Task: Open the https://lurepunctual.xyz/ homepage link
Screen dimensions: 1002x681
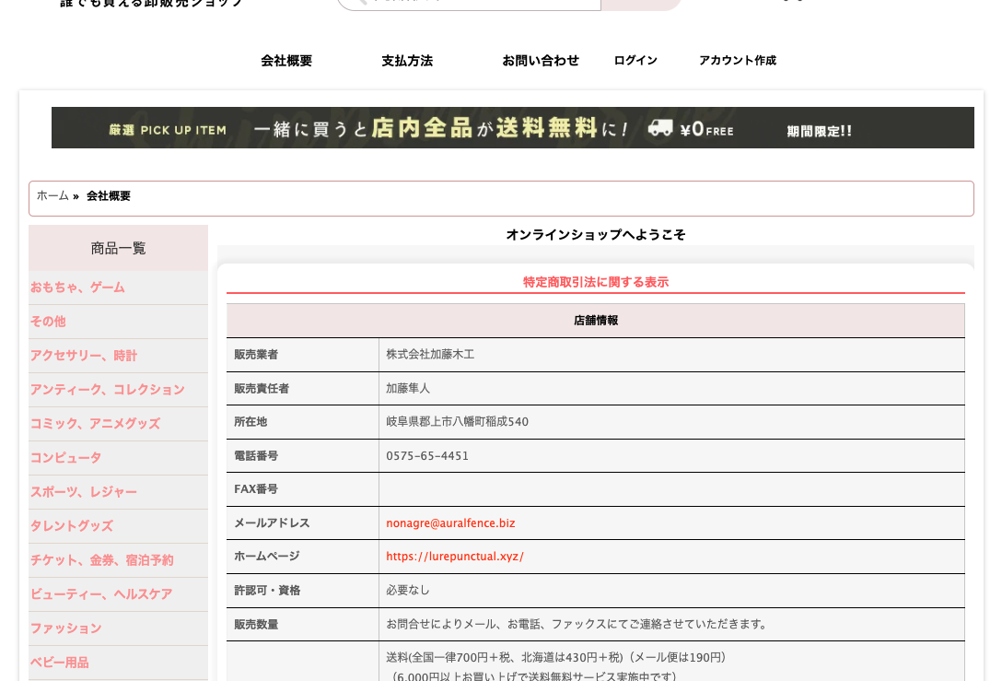Action: click(x=455, y=556)
